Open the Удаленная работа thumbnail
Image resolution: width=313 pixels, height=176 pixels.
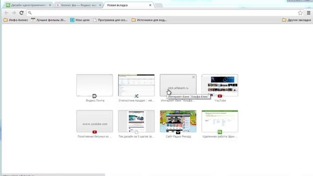[220, 121]
